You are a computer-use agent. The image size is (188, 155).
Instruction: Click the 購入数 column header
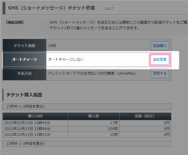pyautogui.click(x=93, y=116)
